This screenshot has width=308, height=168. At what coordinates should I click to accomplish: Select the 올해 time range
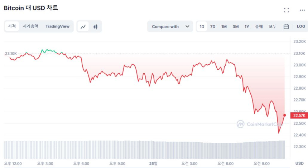pos(259,26)
